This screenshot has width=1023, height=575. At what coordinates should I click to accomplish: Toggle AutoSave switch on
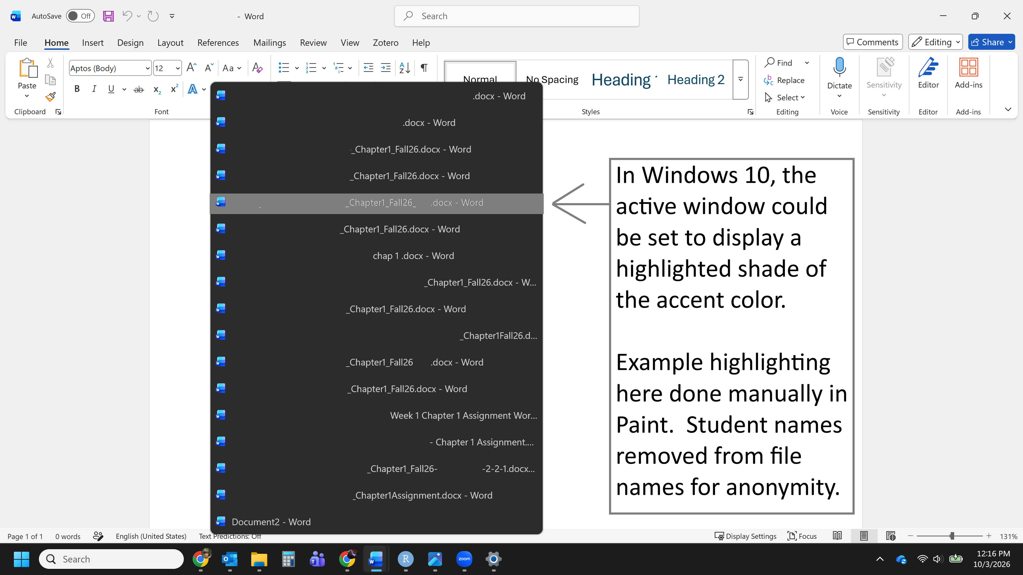(x=80, y=16)
